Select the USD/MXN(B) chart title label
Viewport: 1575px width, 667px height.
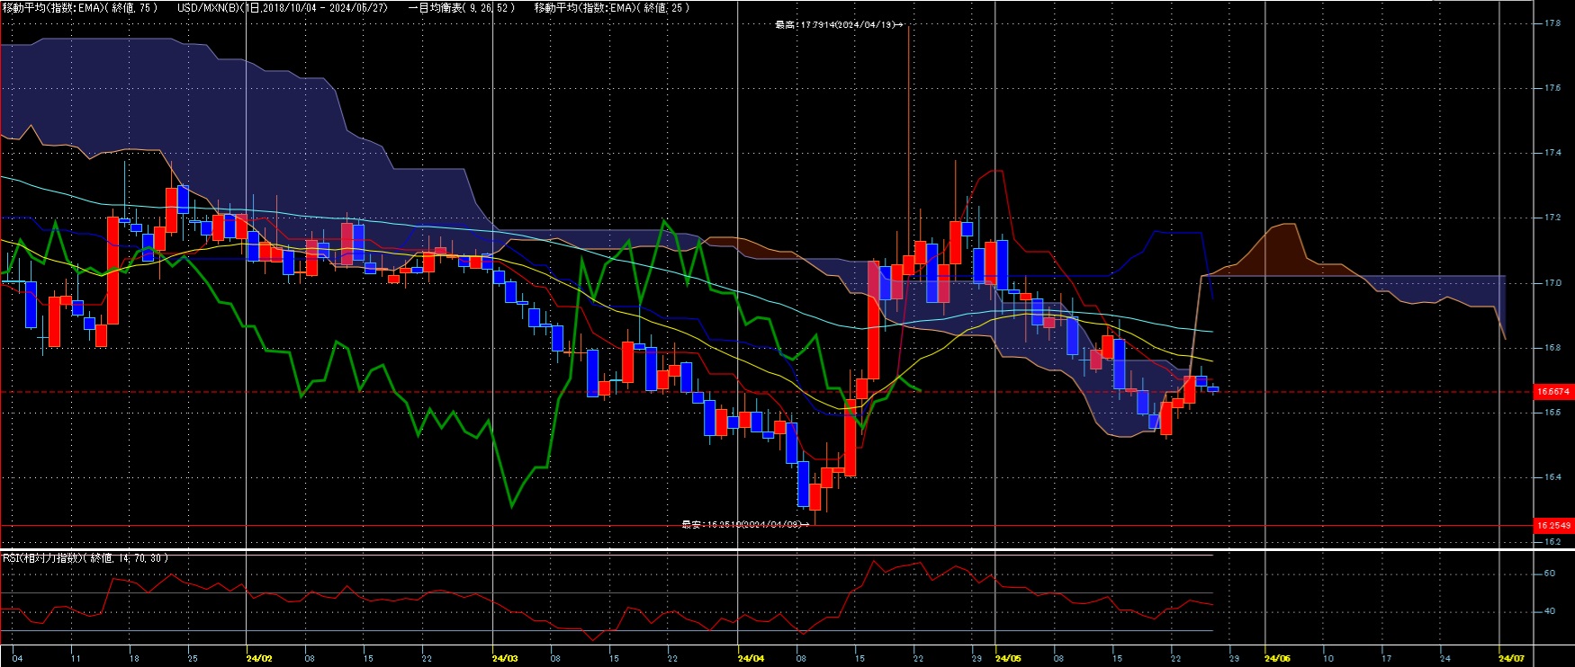[x=283, y=7]
